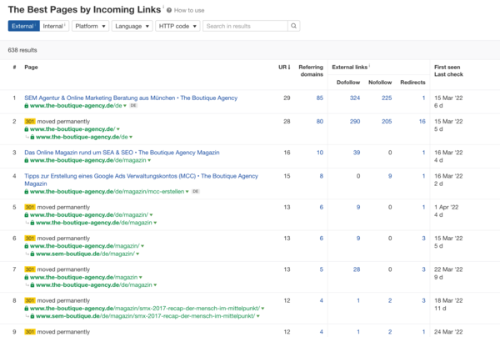This screenshot has width=500, height=337.
Task: Click the Redirects column header
Action: 412,83
